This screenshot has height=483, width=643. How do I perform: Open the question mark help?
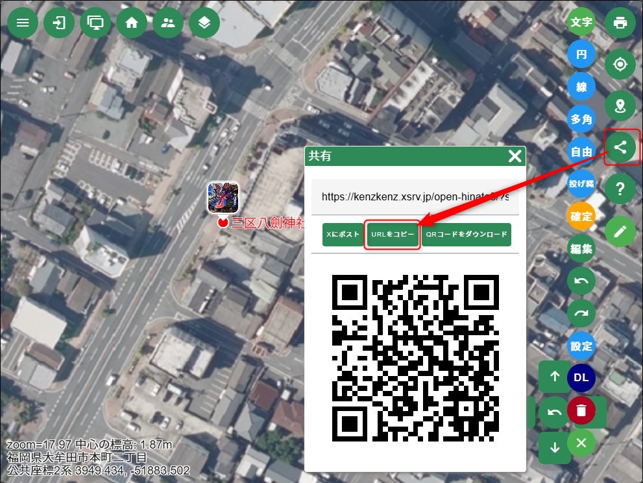tap(620, 189)
